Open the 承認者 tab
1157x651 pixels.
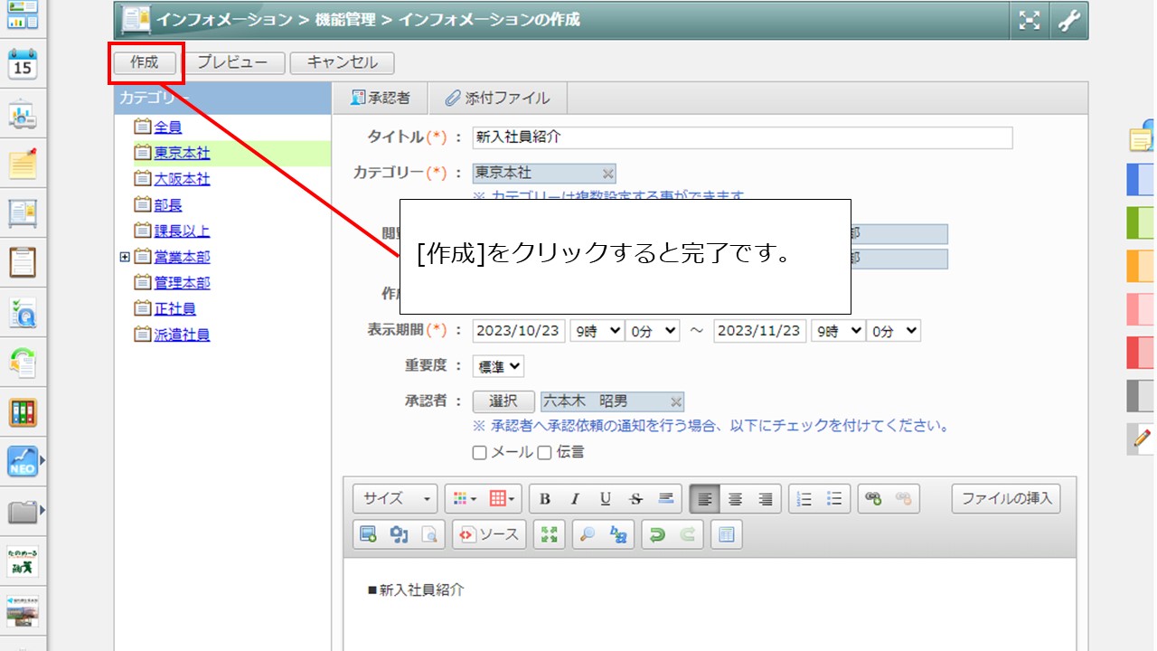click(x=380, y=99)
